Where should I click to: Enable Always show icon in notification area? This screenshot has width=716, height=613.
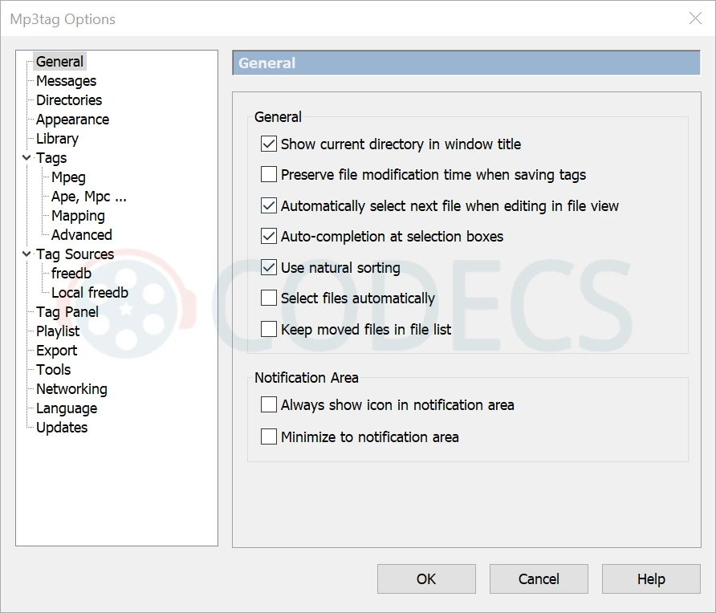[269, 405]
